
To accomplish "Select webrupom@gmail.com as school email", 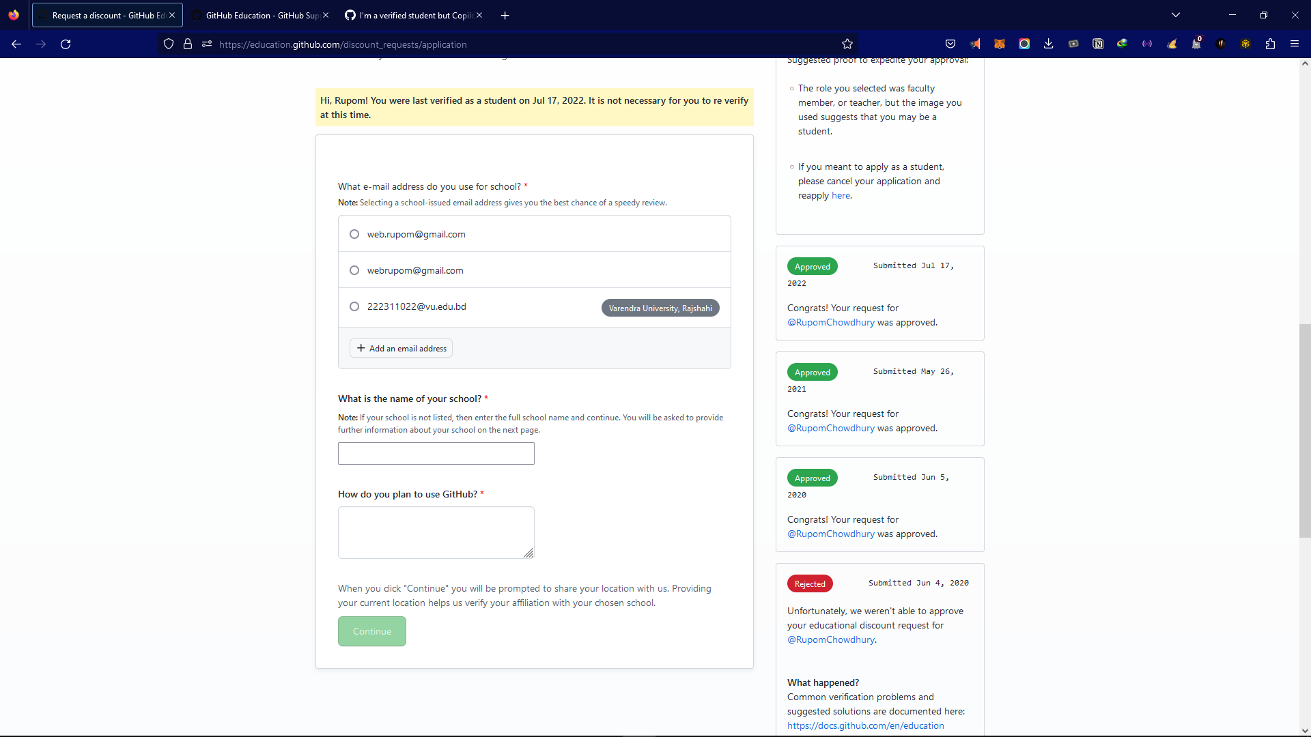I will pos(354,270).
